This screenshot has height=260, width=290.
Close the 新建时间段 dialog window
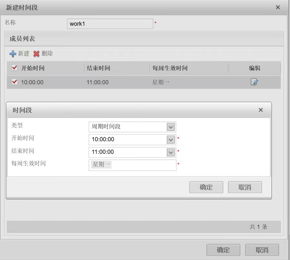pos(278,7)
